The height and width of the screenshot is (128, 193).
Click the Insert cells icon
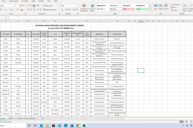(155, 7)
